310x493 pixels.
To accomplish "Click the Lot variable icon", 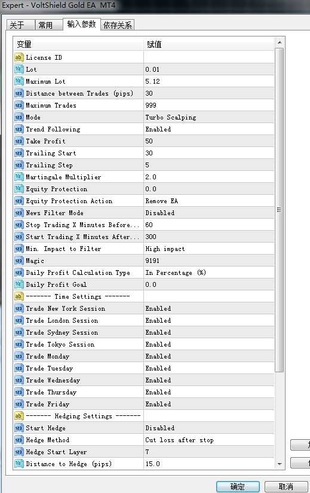I will point(19,69).
